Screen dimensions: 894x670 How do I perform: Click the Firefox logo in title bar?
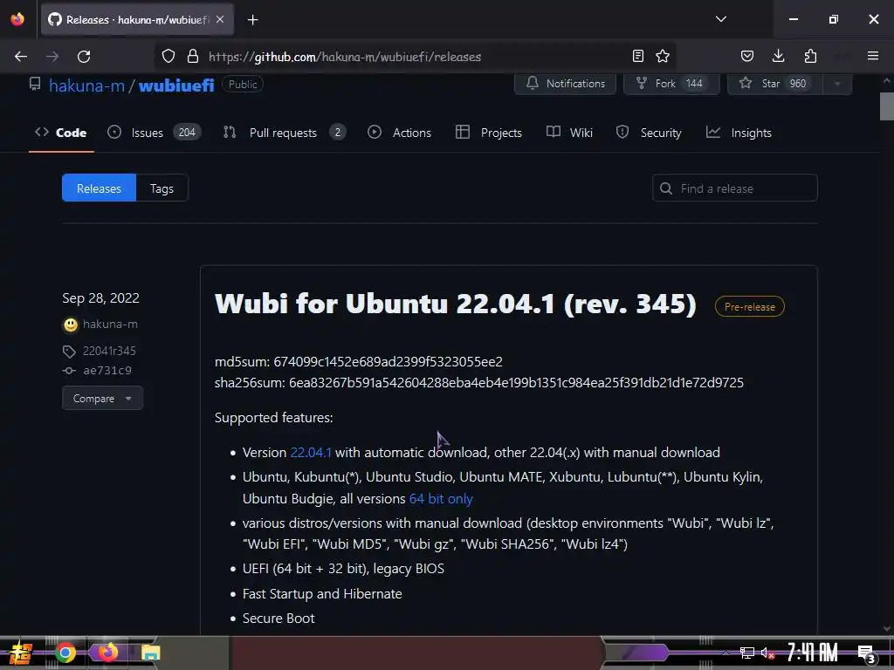[17, 19]
